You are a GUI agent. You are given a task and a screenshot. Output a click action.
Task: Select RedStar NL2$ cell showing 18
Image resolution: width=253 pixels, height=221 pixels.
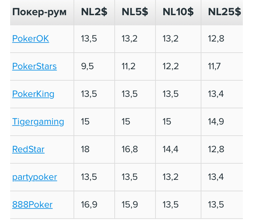coord(85,149)
